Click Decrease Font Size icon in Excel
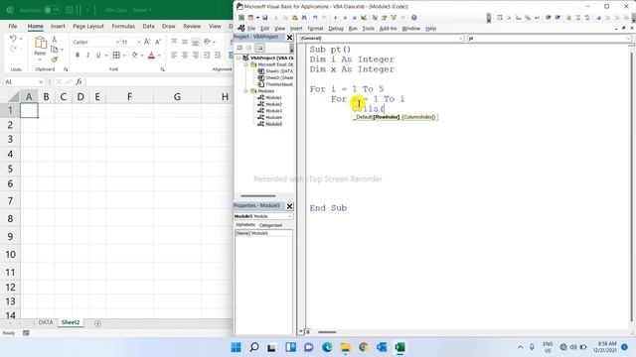The width and height of the screenshot is (636, 357). click(158, 42)
